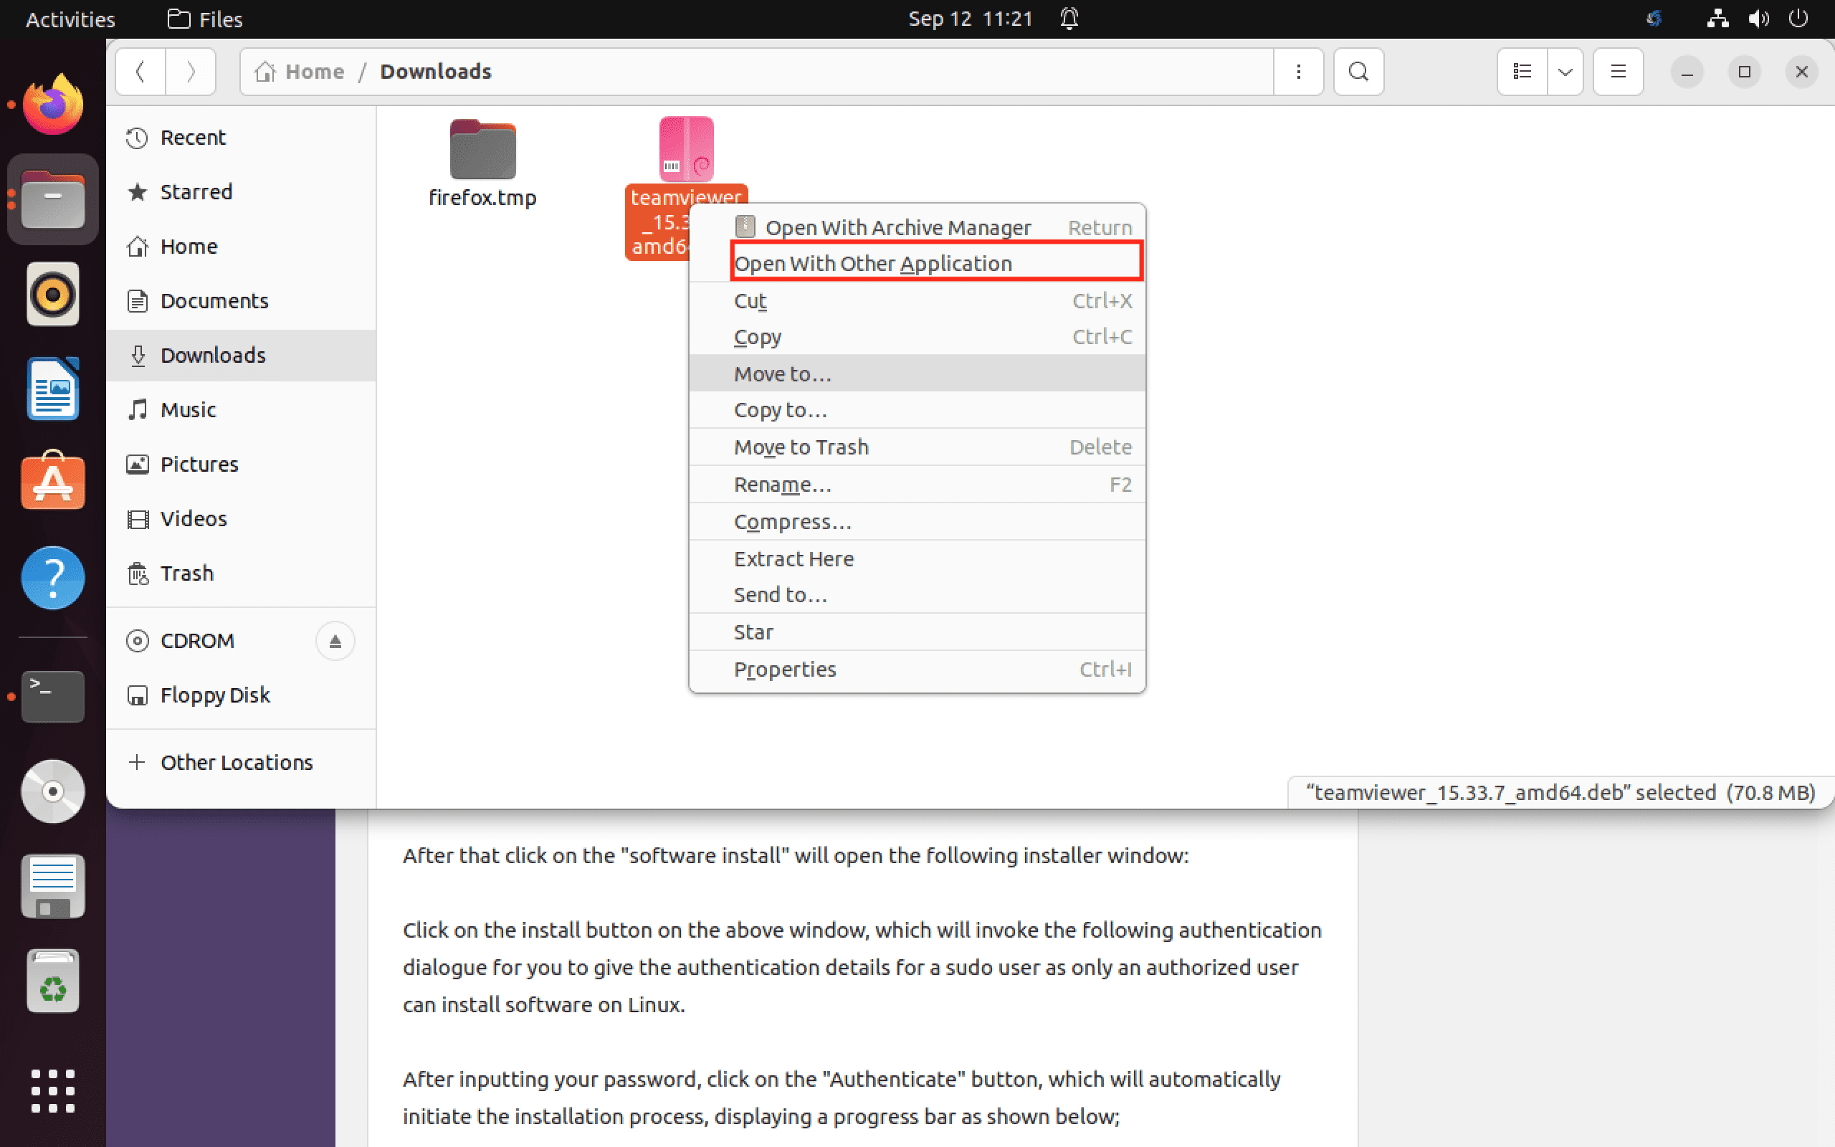
Task: Open the hamburger menu in the toolbar
Action: pos(1617,71)
